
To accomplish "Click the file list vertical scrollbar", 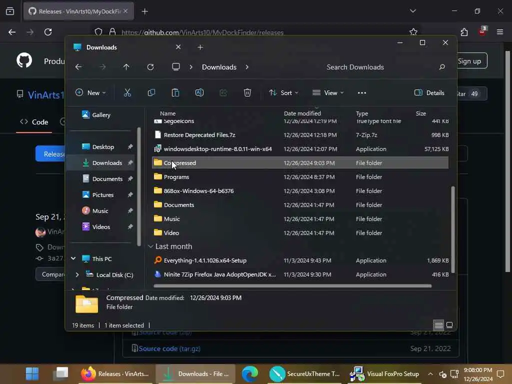I will pos(452,229).
